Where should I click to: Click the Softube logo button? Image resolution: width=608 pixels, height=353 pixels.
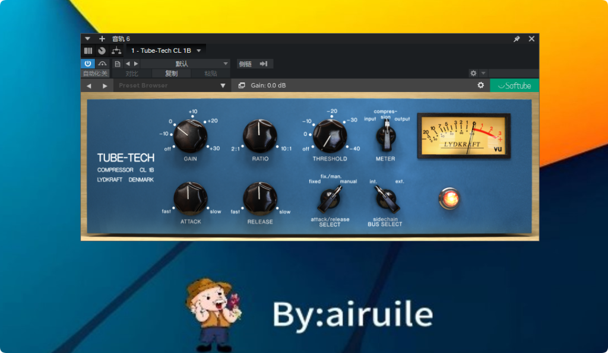coord(515,85)
